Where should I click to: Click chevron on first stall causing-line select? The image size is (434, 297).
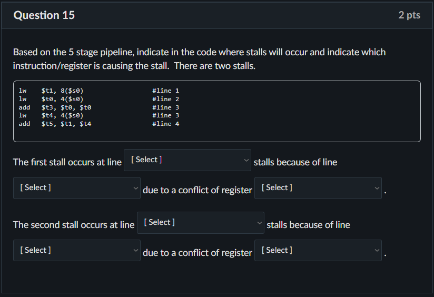pyautogui.click(x=136, y=188)
